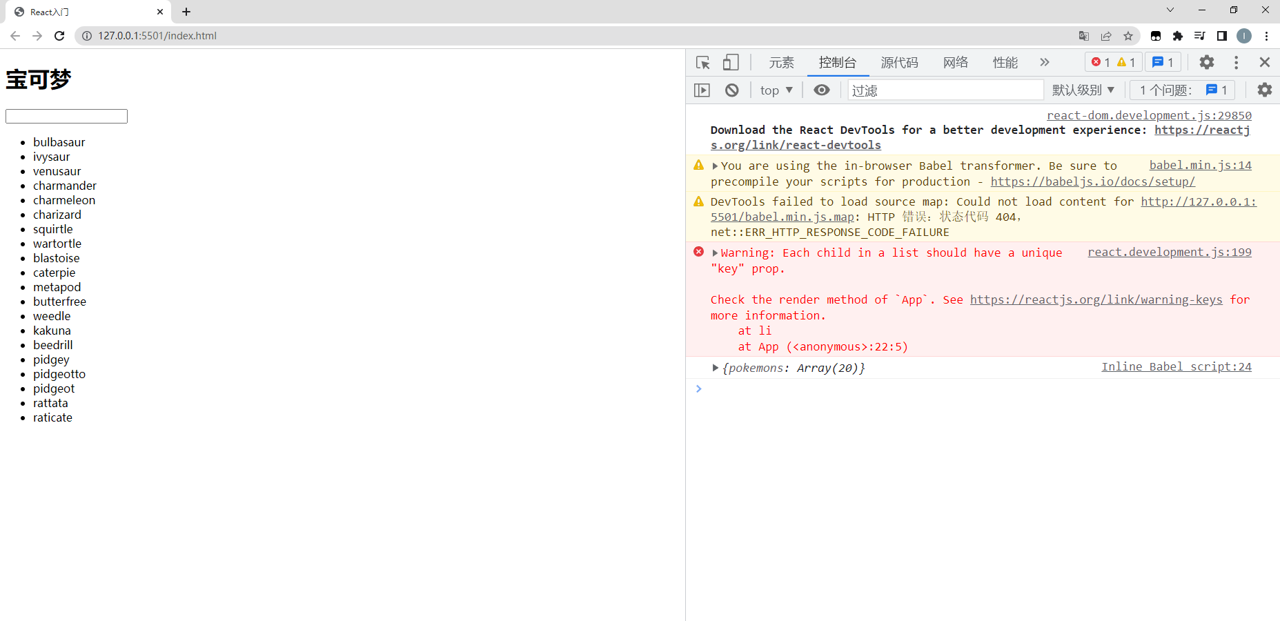The width and height of the screenshot is (1280, 621).
Task: Show more DevTools tabs chevron
Action: [x=1045, y=62]
